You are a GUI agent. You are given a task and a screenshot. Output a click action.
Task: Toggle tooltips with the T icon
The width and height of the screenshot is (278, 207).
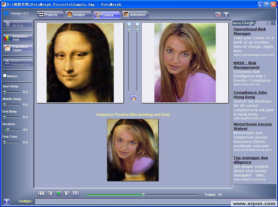point(7,202)
